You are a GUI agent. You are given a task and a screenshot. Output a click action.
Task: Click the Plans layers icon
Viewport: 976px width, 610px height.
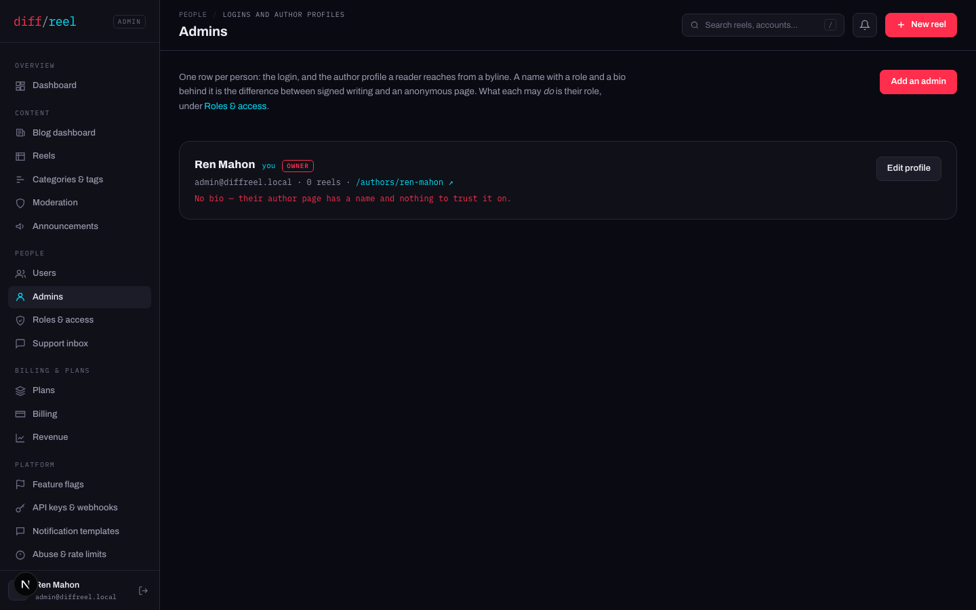pyautogui.click(x=20, y=391)
